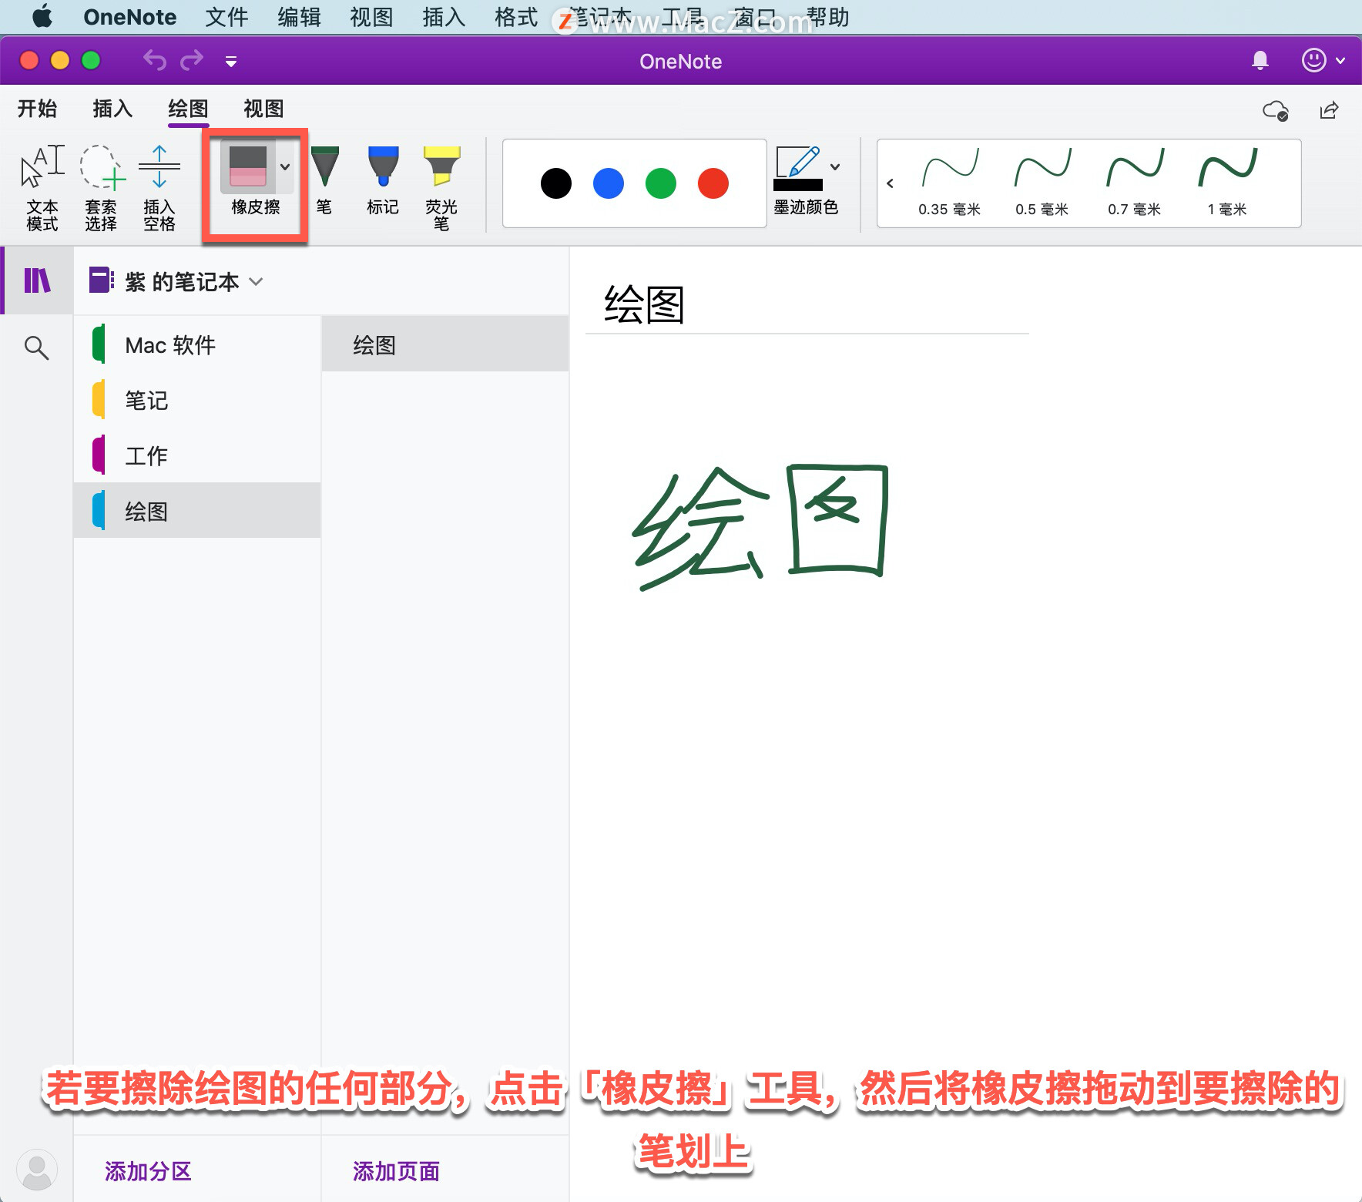The image size is (1362, 1202).
Task: Open the 帮助 (Help) menu
Action: click(x=828, y=17)
